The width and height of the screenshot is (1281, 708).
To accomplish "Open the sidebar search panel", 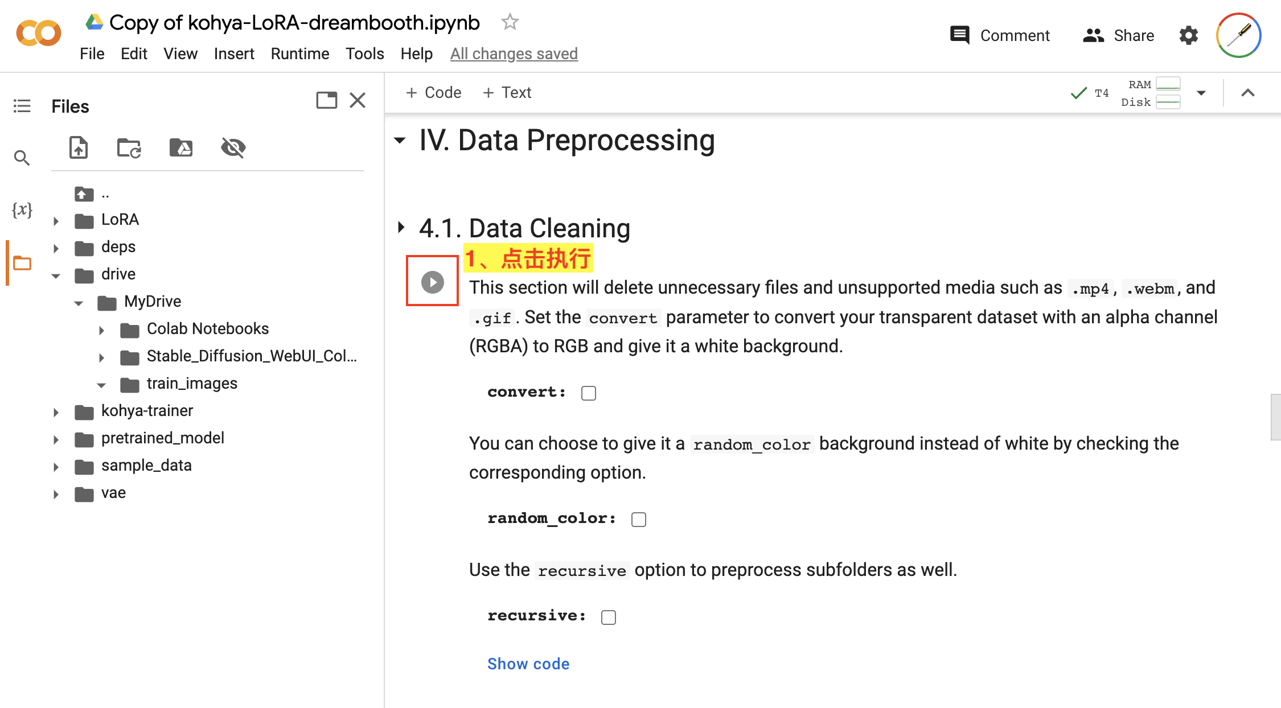I will click(22, 158).
